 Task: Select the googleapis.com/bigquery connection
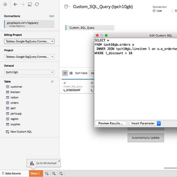(x=29, y=24)
